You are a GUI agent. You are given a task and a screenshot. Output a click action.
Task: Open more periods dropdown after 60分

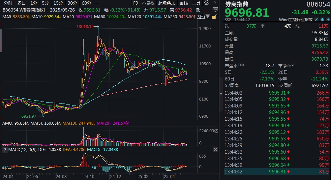tap(96, 3)
